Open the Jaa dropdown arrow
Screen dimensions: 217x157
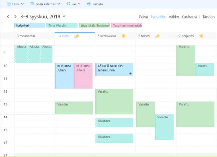(79, 4)
